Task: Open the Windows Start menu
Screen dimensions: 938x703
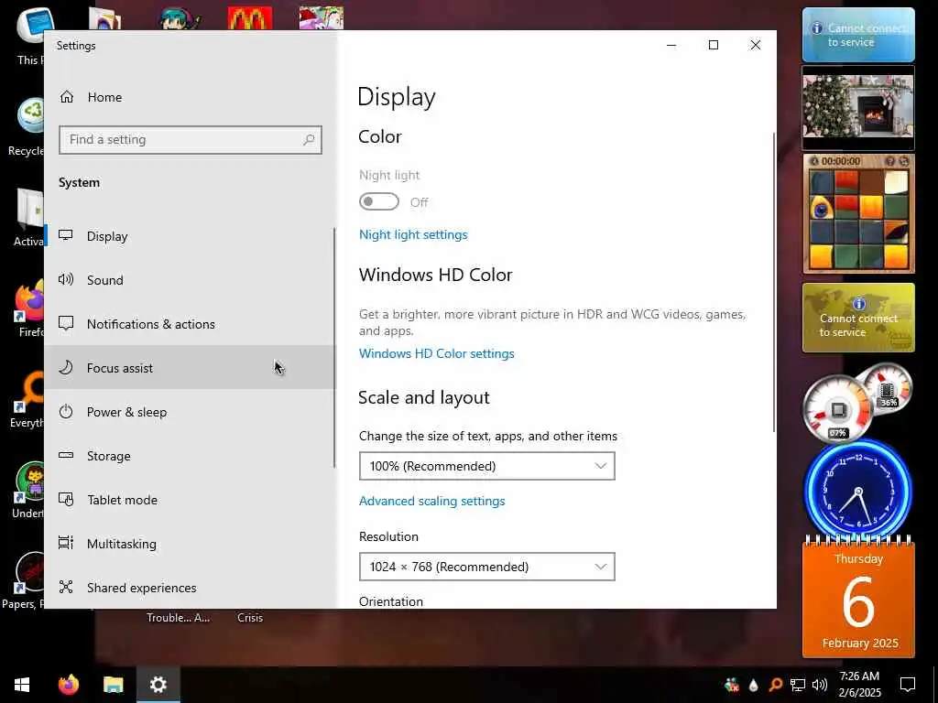Action: point(22,685)
